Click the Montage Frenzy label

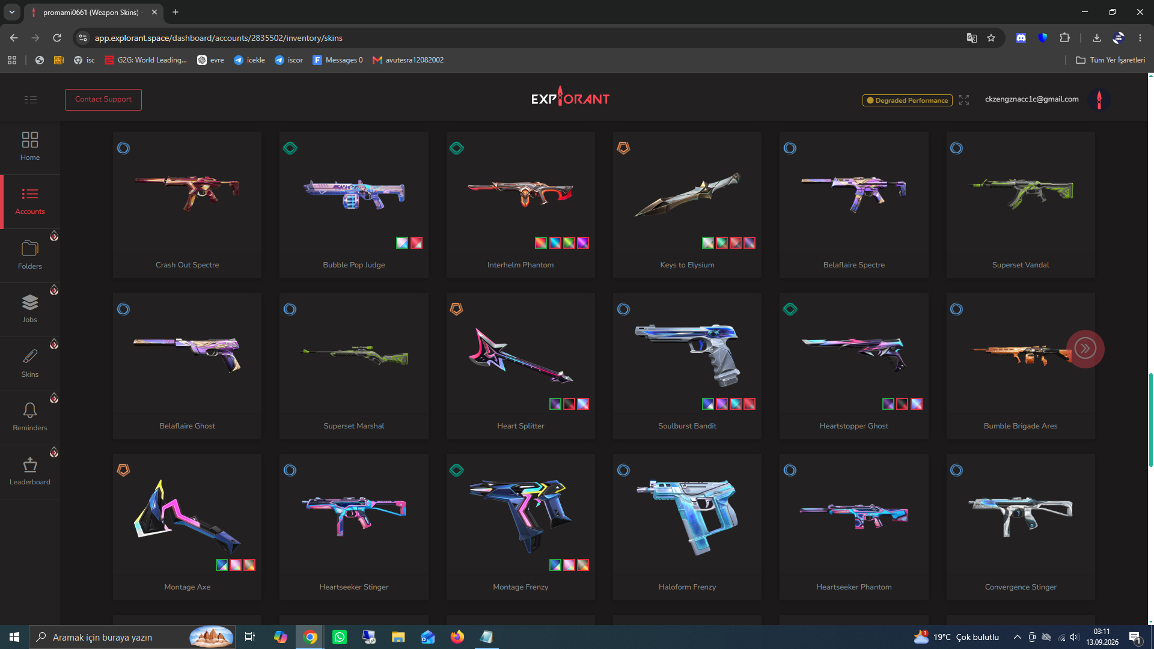click(521, 587)
